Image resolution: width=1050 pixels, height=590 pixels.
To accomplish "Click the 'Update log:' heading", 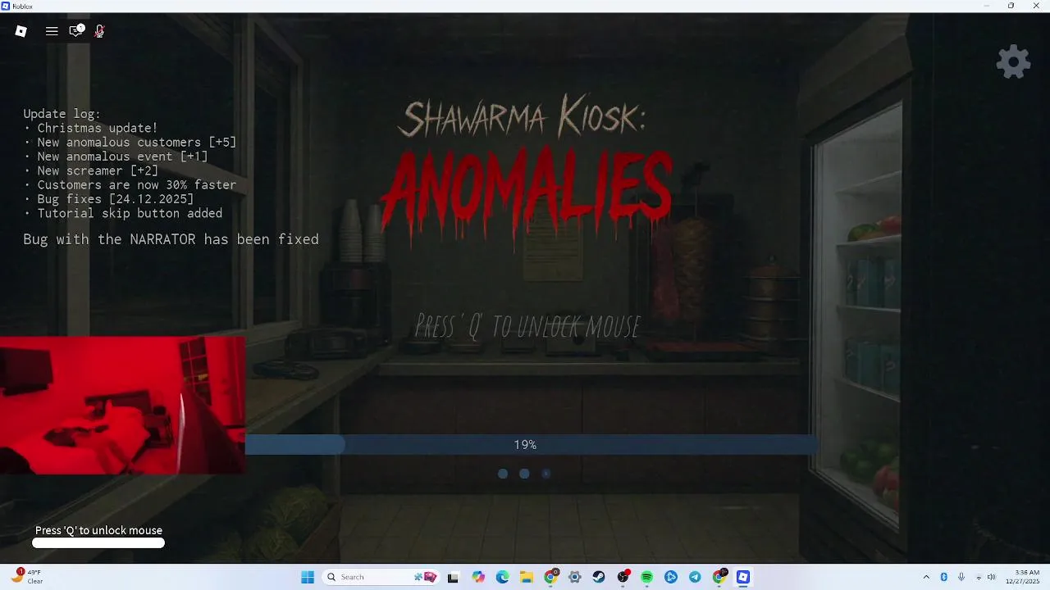I will [x=62, y=114].
